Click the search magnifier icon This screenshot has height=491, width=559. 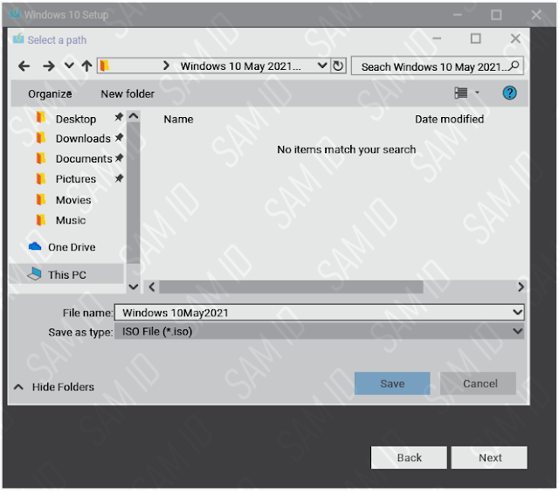pyautogui.click(x=514, y=66)
